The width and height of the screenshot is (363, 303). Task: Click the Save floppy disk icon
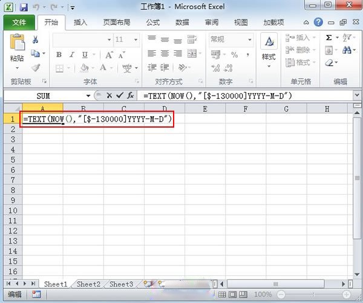(x=24, y=8)
